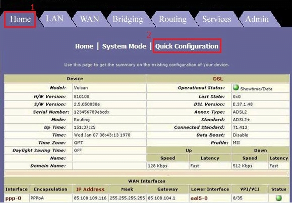Click the green ppp-0 status indicator
The image size is (292, 203).
coord(278,198)
